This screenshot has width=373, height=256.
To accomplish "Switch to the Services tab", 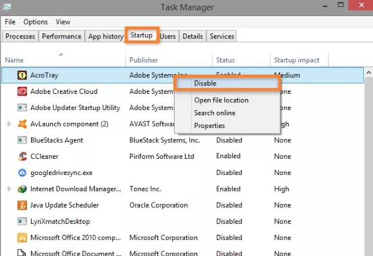I will tap(222, 36).
